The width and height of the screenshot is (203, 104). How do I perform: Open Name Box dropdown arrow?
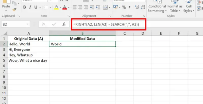coord(27,24)
